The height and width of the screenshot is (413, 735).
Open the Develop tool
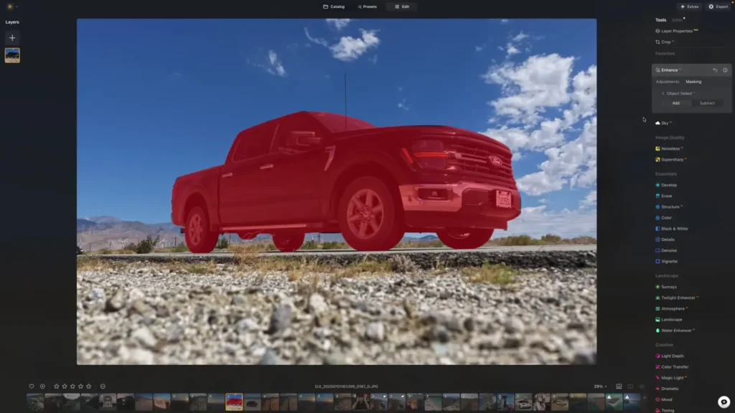(x=668, y=184)
